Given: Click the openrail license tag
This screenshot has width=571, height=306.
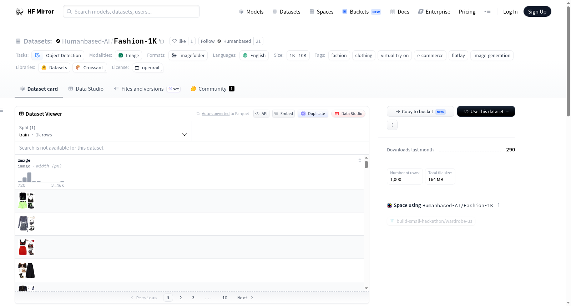Looking at the screenshot, I should 147,67.
